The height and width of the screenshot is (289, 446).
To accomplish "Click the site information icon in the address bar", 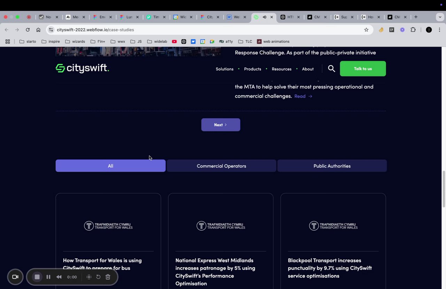I will (51, 30).
